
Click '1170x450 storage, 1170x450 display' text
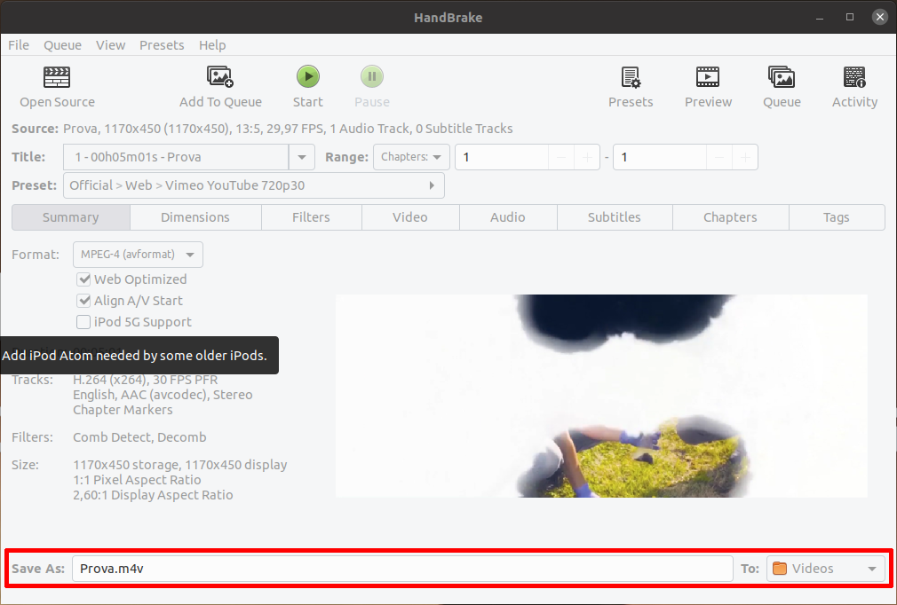[180, 465]
